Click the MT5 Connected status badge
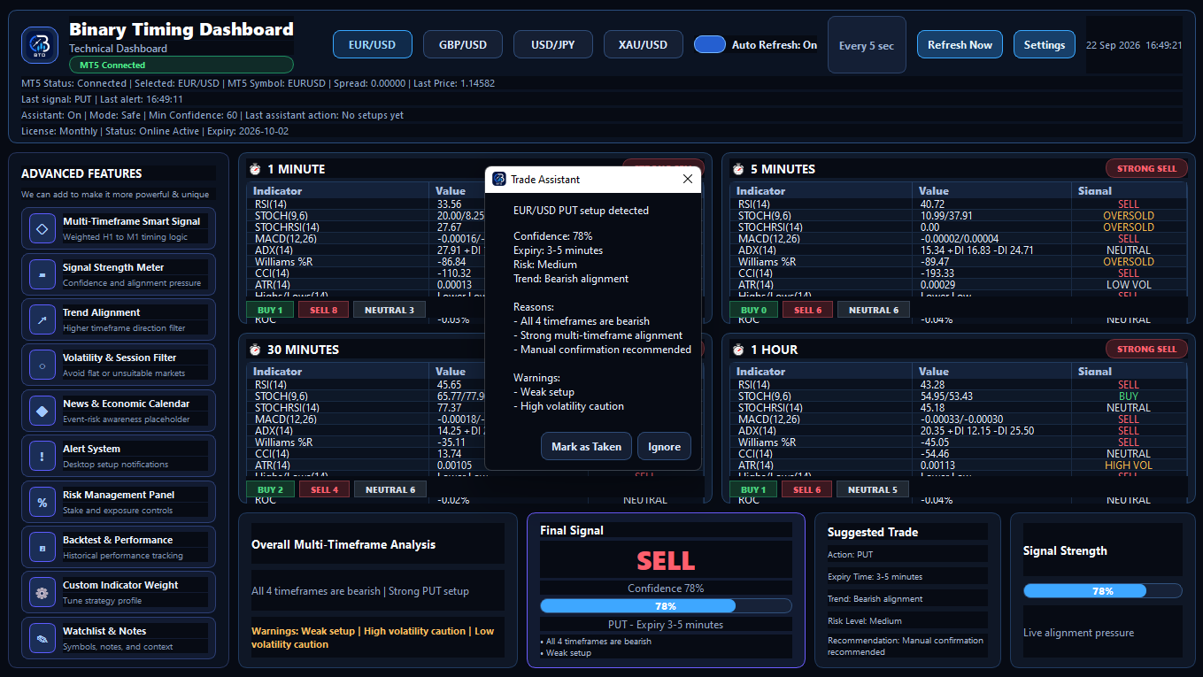This screenshot has height=677, width=1203. click(x=181, y=65)
